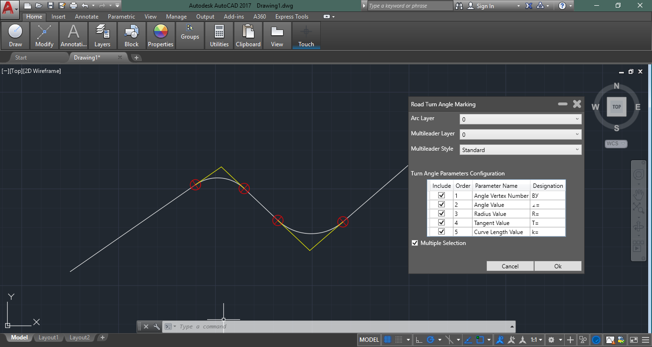Open the Multileader Style dropdown
Image resolution: width=652 pixels, height=347 pixels.
[520, 150]
